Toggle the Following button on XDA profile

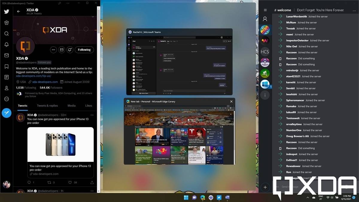click(84, 50)
